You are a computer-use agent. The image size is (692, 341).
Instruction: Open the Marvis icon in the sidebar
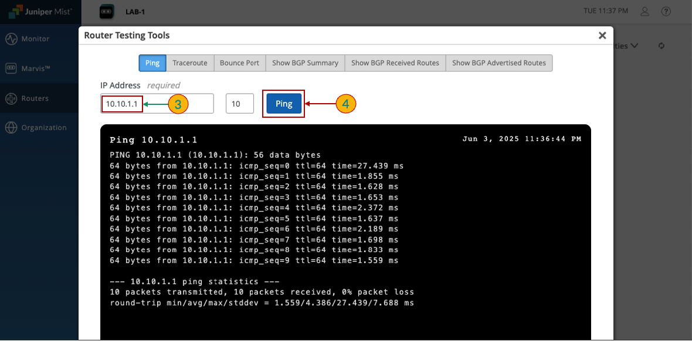click(x=11, y=69)
